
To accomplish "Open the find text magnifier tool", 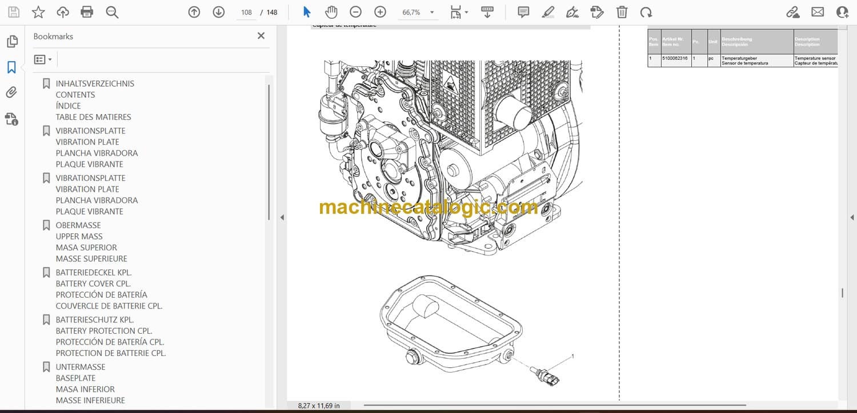I will pos(112,12).
